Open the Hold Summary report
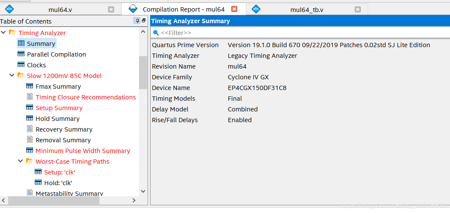 [x=57, y=119]
